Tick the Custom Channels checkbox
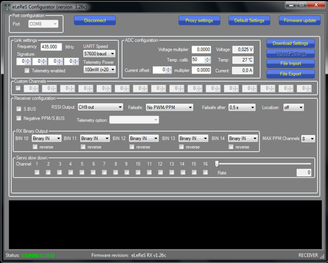The image size is (328, 263). (18, 88)
